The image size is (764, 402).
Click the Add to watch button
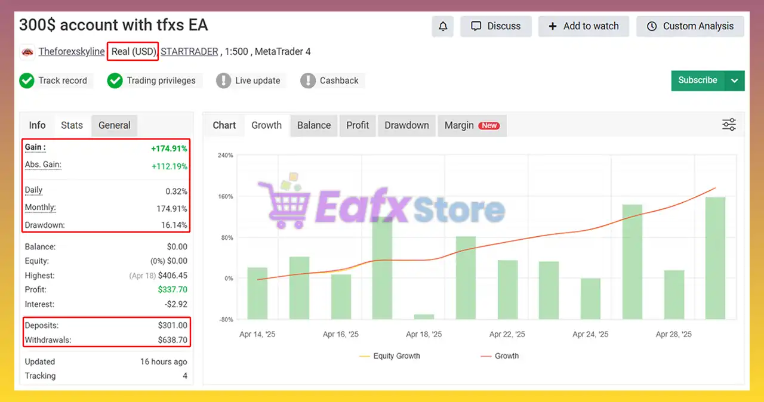pos(584,26)
